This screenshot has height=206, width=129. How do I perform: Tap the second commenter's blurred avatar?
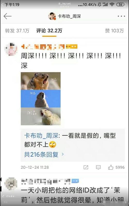[11, 184]
